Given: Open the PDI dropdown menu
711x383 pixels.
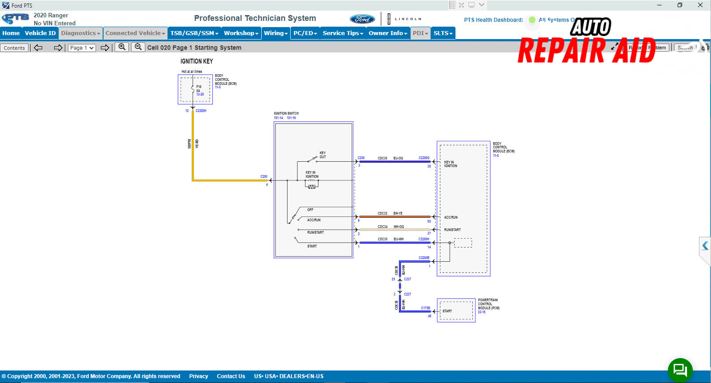Looking at the screenshot, I should tap(420, 33).
